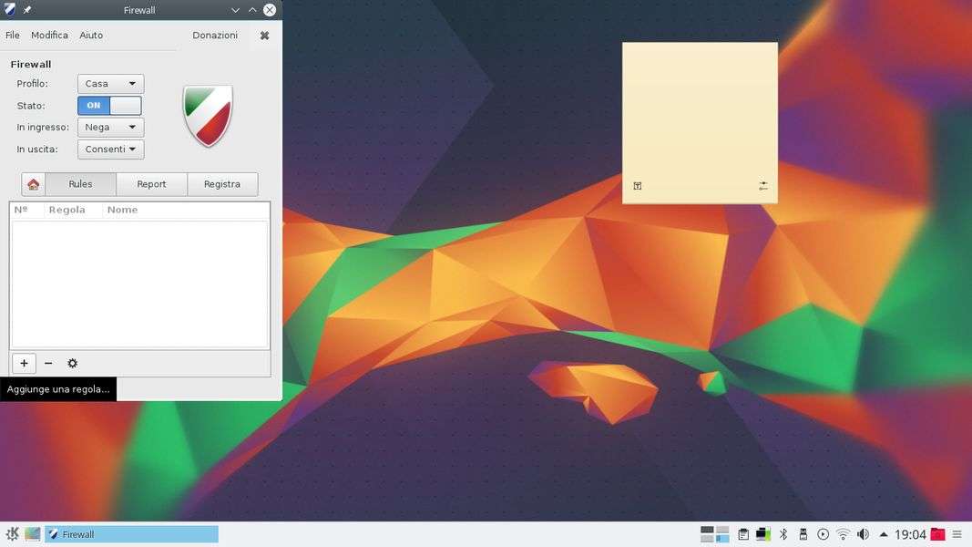Minimize the Firewall window
Screen dimensions: 972x547
click(x=235, y=10)
